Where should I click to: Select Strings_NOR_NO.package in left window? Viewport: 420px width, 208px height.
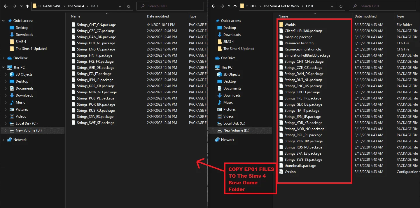coord(97,92)
